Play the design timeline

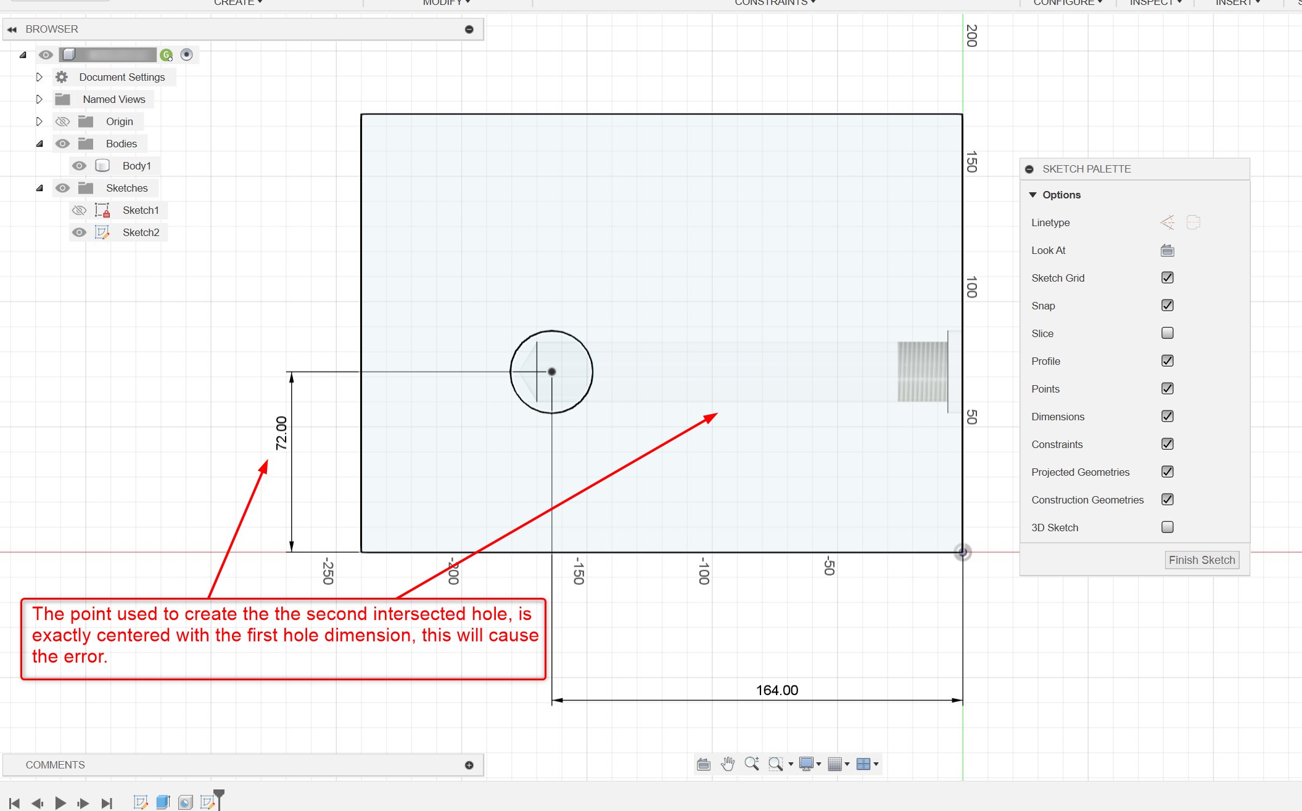[x=60, y=803]
